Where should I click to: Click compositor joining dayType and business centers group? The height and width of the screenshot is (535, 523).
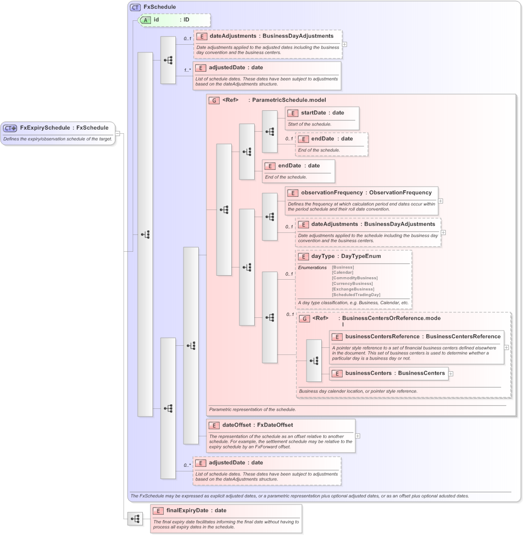(x=270, y=317)
